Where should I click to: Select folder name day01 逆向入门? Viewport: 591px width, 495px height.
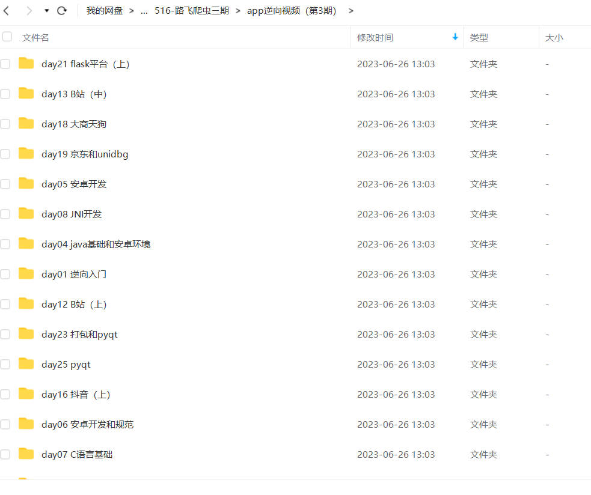point(74,275)
